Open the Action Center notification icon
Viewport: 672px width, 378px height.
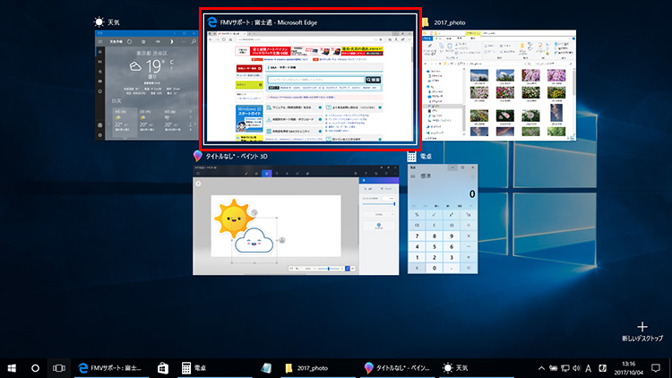coord(656,367)
